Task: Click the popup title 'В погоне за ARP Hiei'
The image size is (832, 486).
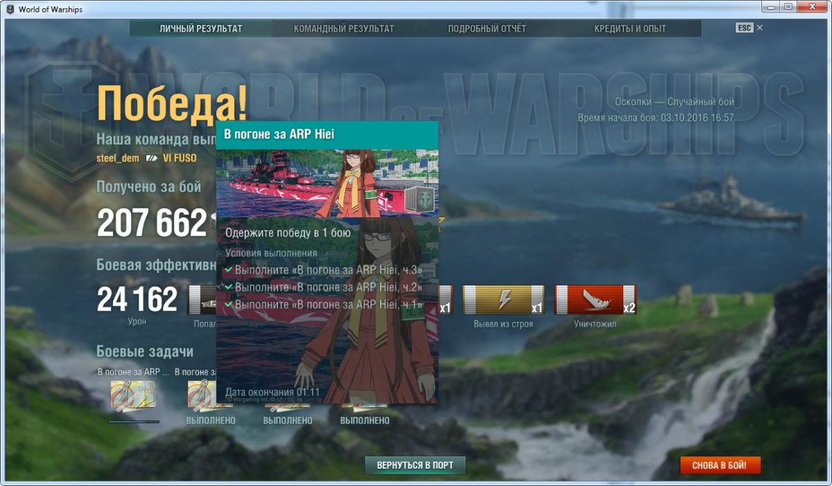Action: (x=279, y=134)
